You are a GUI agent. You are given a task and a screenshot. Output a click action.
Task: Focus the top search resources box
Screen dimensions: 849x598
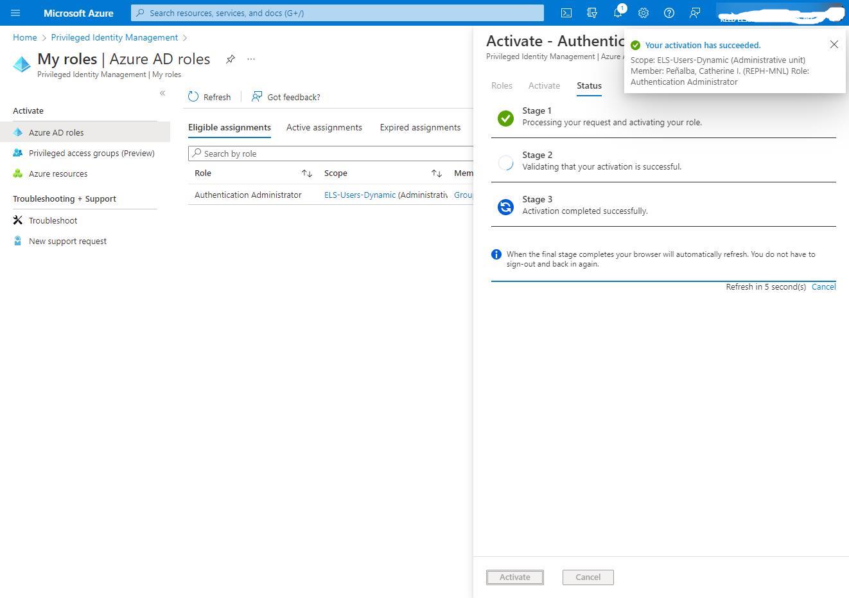coord(337,13)
